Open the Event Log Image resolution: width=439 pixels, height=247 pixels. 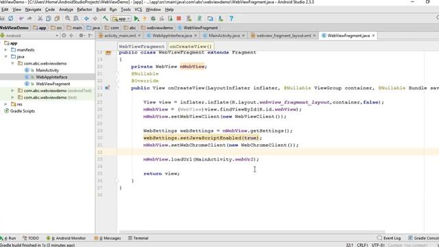click(389, 238)
